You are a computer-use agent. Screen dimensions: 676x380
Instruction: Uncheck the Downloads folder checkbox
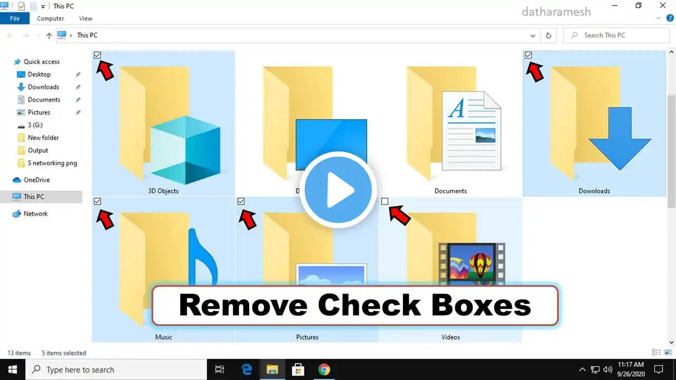pyautogui.click(x=528, y=55)
